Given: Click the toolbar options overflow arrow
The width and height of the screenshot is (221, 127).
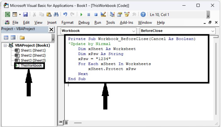Looking at the screenshot, I should point(208,14).
